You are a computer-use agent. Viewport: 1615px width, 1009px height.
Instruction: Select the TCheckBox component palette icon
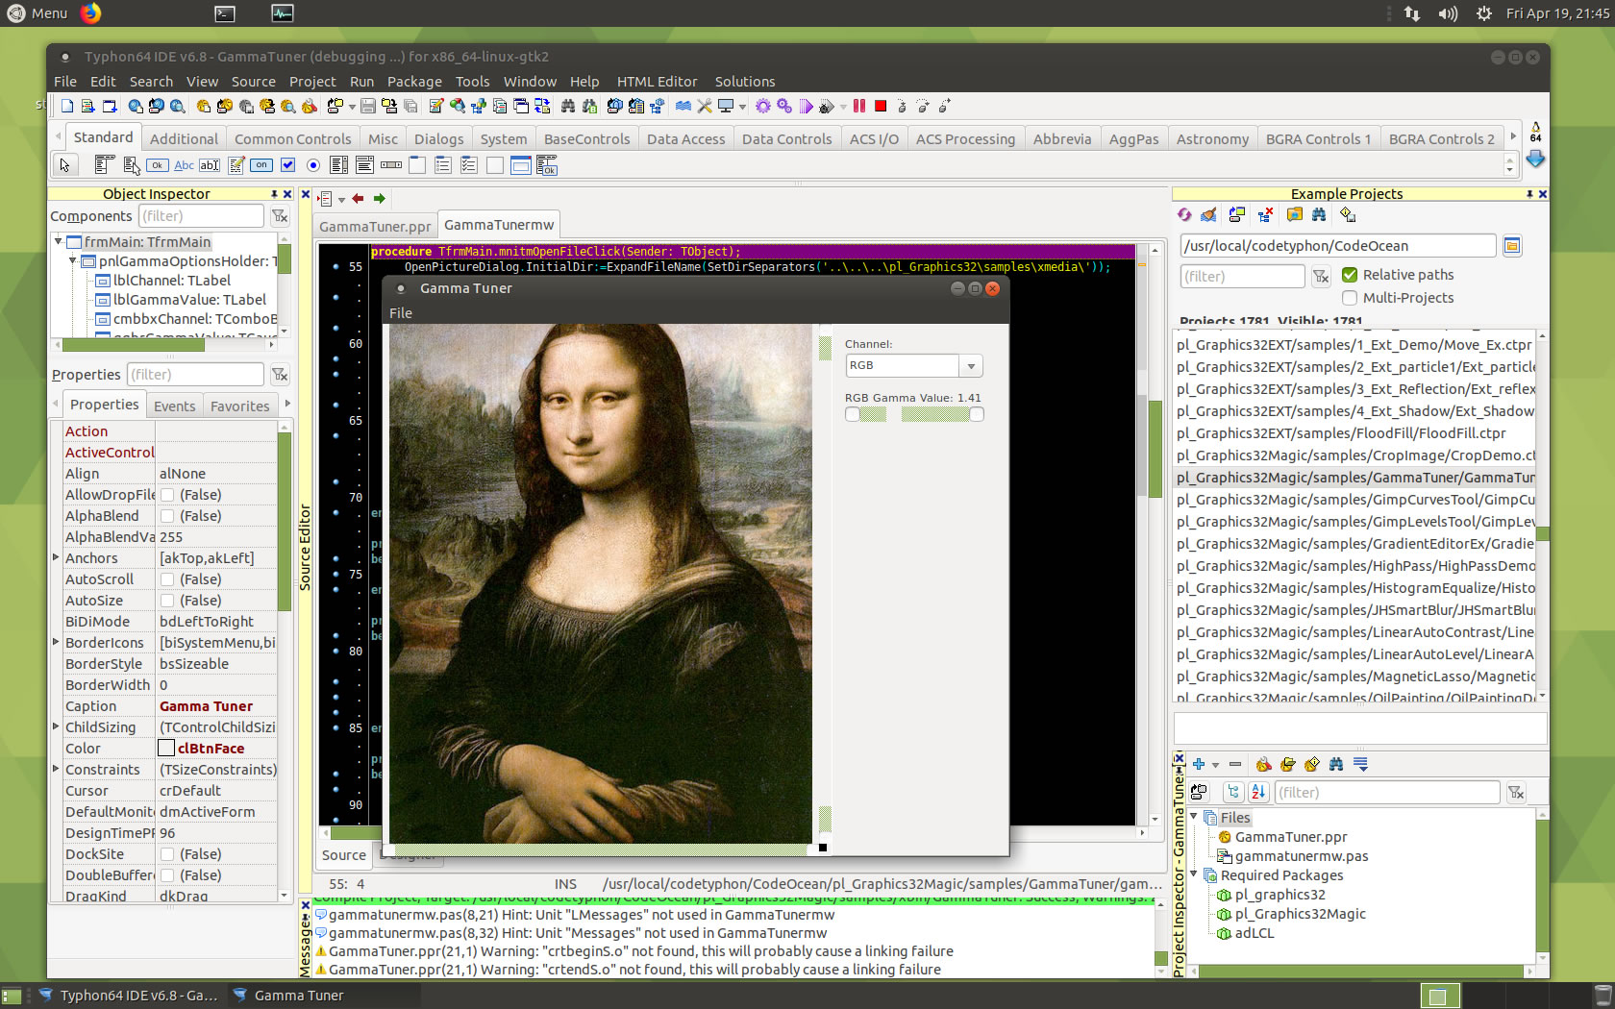287,165
